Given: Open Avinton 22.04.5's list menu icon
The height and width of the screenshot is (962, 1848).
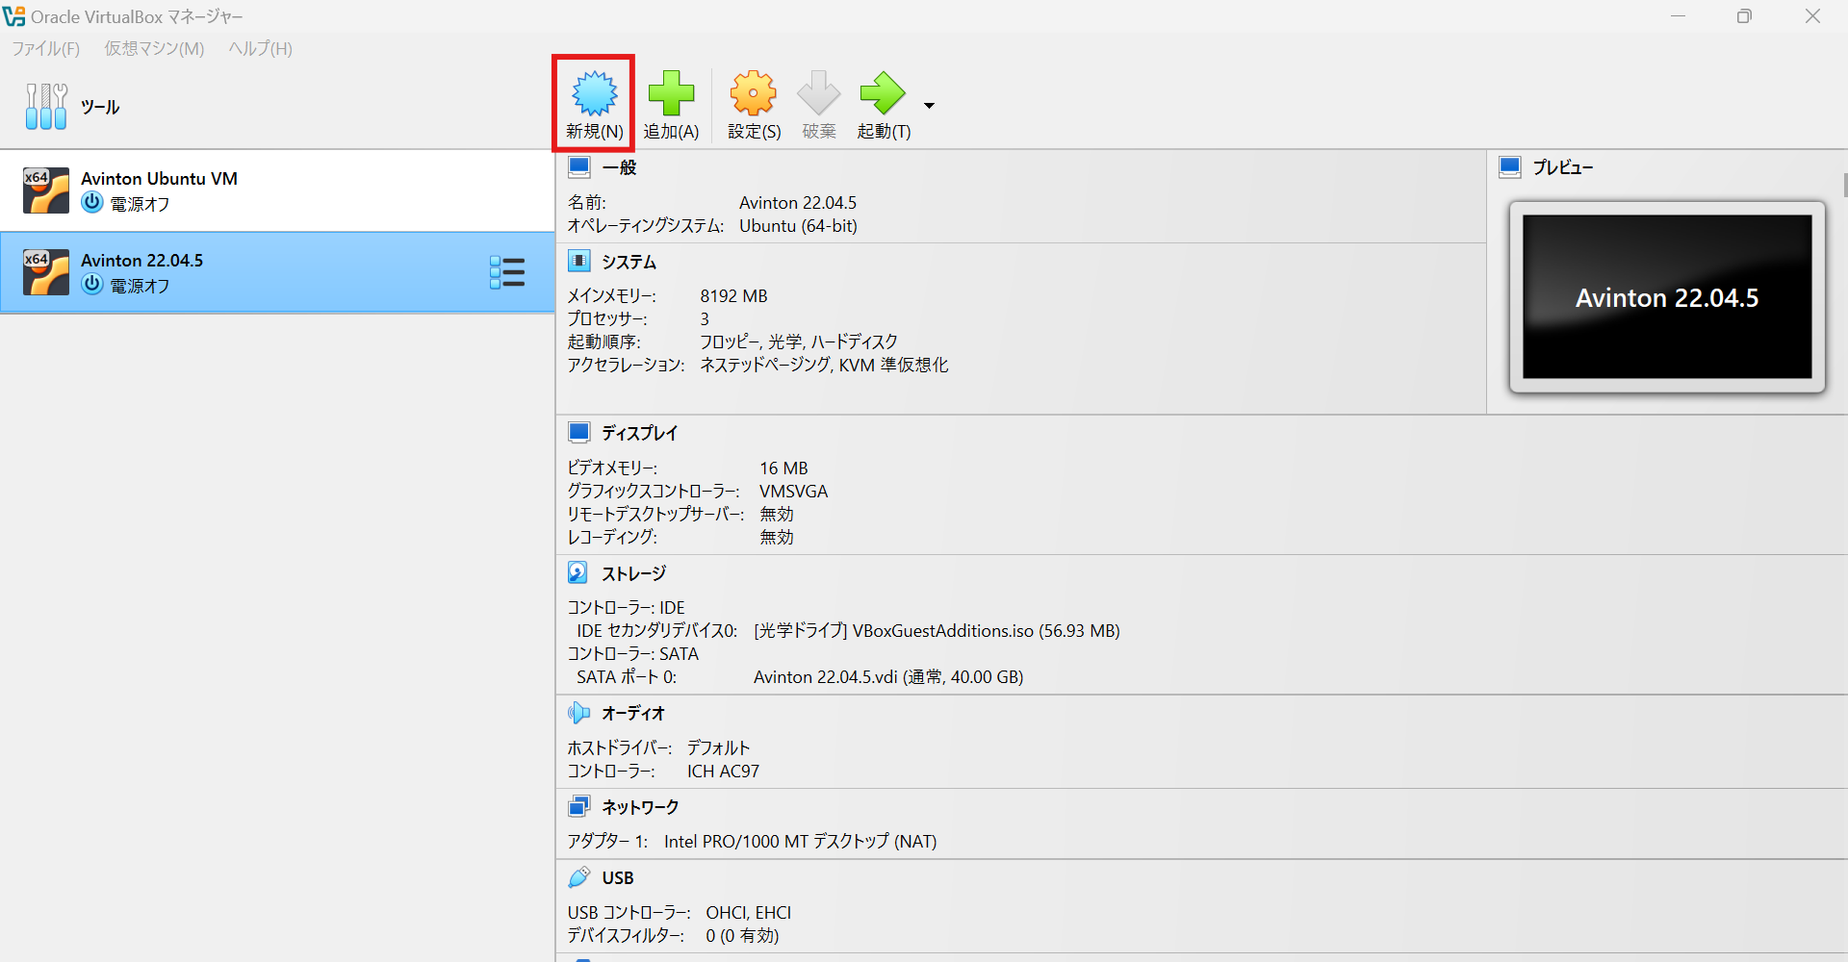Looking at the screenshot, I should tap(506, 272).
